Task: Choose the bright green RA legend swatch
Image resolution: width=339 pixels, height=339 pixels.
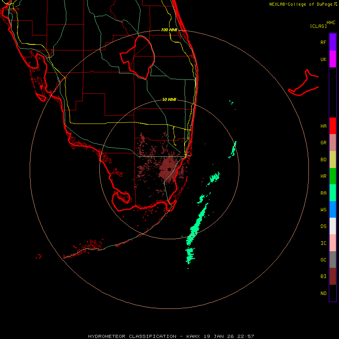Action: click(x=333, y=193)
